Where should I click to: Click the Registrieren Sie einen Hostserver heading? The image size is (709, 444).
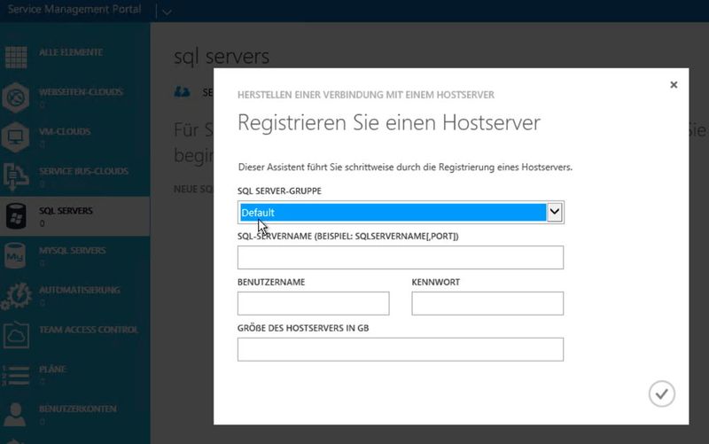(x=389, y=122)
